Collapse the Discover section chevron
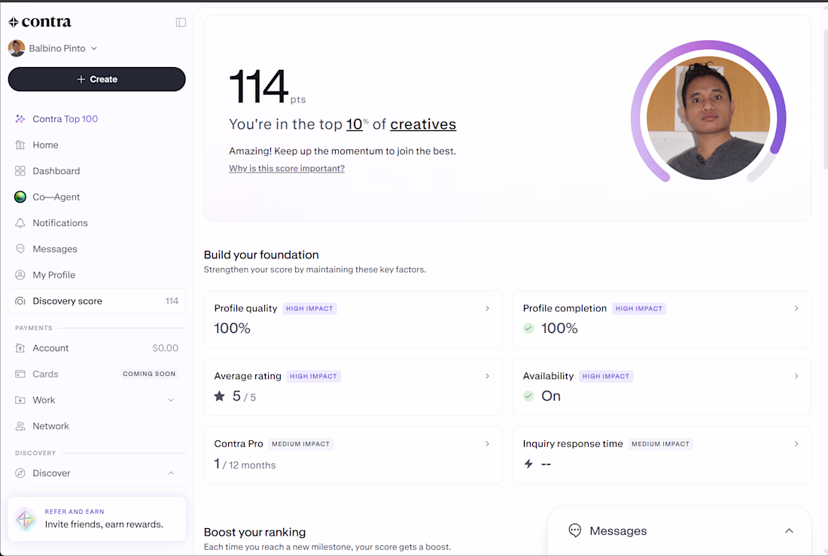The height and width of the screenshot is (556, 828). tap(171, 473)
